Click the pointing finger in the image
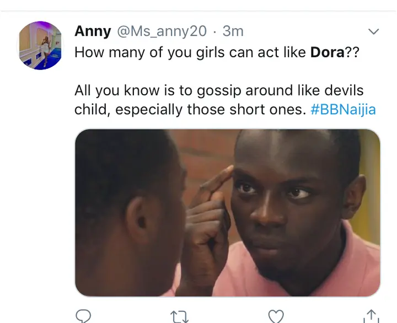Image resolution: width=397 pixels, height=323 pixels. (x=217, y=180)
